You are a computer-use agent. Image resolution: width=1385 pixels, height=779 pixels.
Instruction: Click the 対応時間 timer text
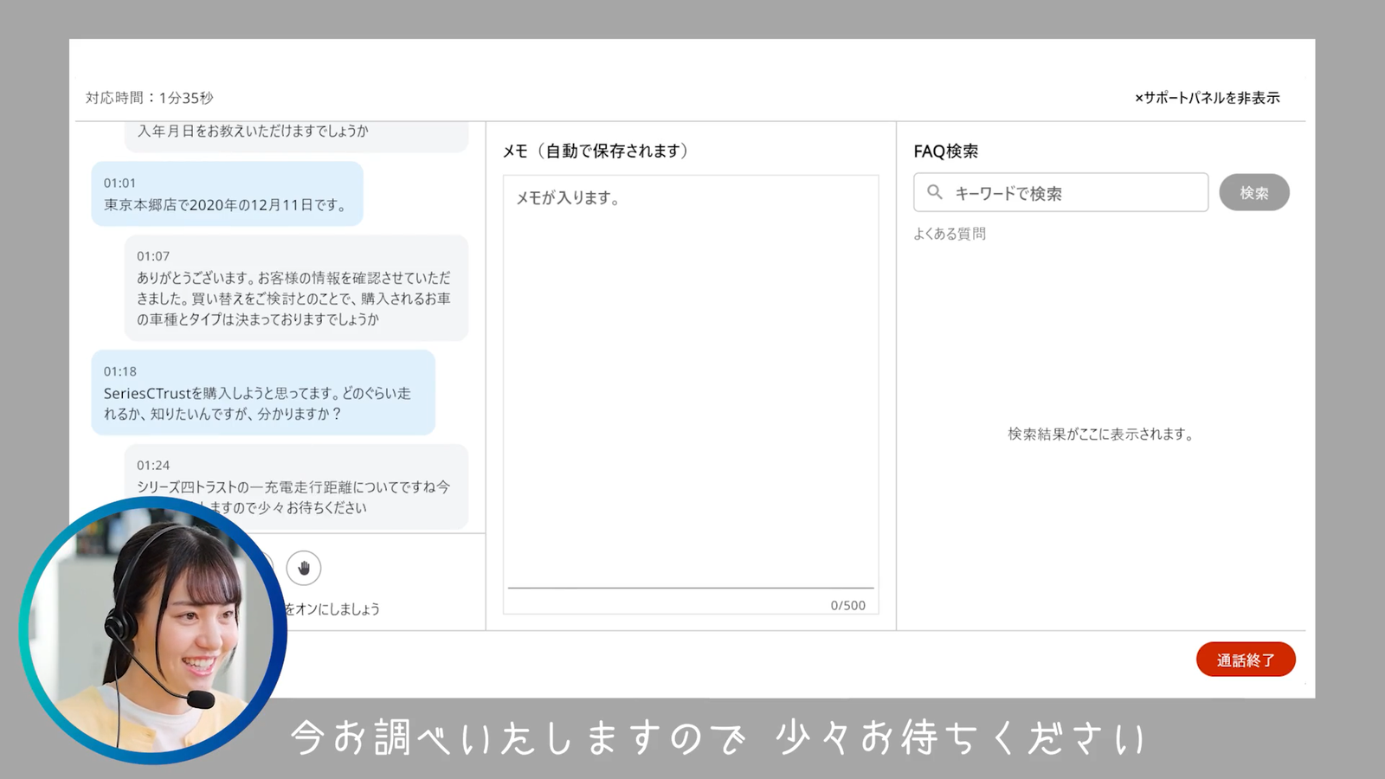149,98
